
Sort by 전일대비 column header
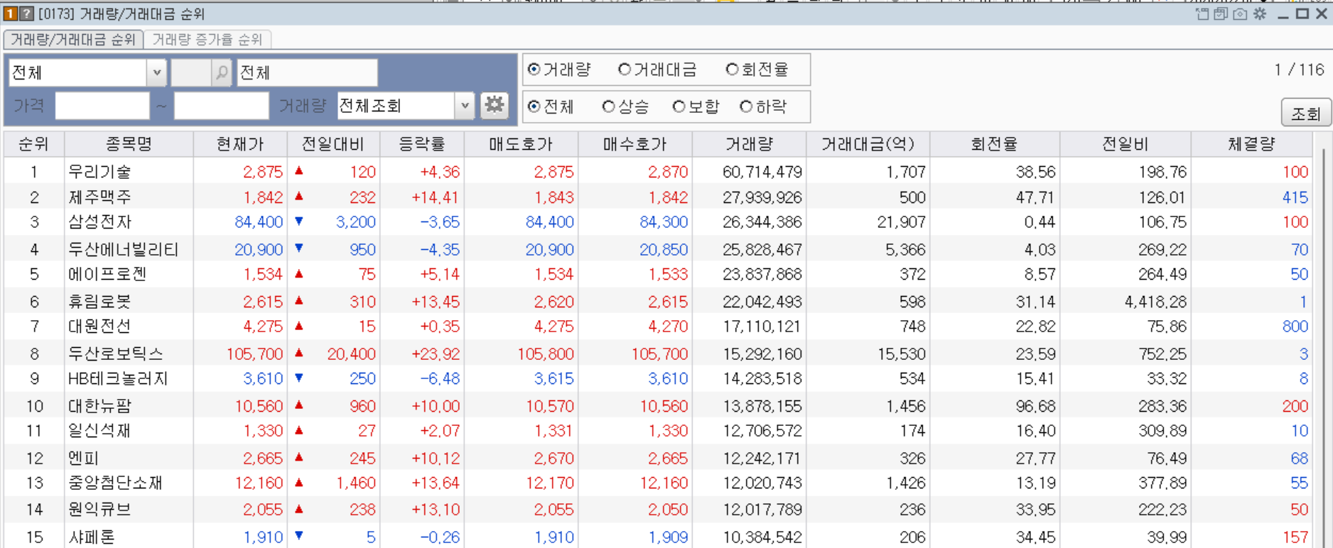(333, 144)
